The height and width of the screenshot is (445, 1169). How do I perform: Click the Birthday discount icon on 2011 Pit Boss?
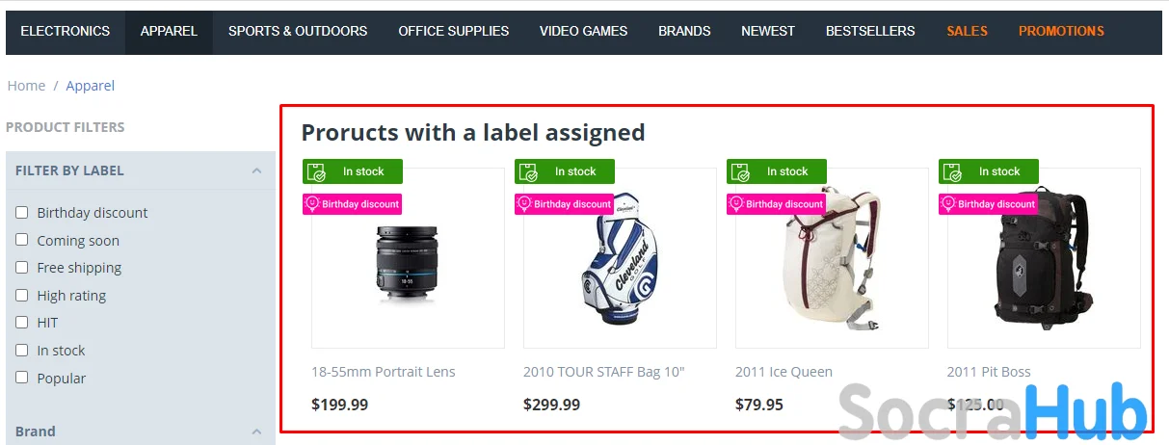pos(948,204)
